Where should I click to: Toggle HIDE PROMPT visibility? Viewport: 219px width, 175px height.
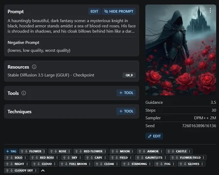click(119, 11)
